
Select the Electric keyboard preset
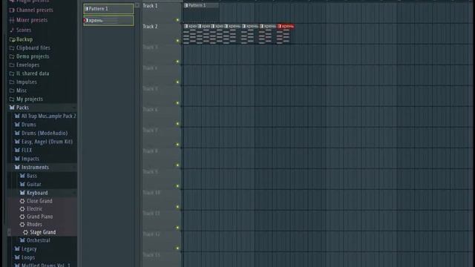tap(31, 209)
